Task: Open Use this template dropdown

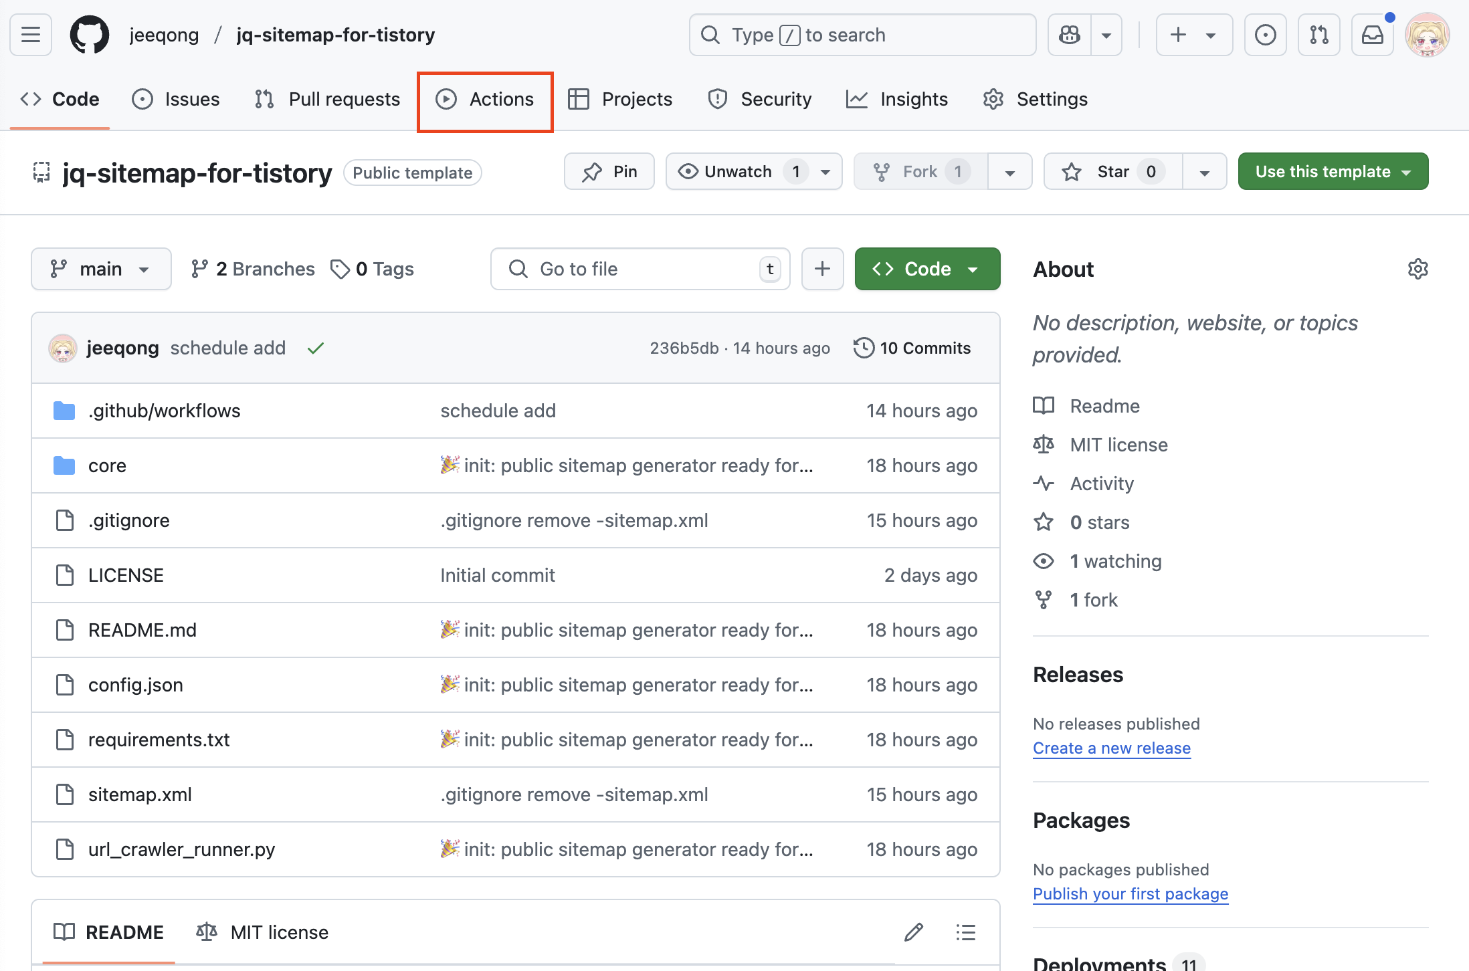Action: pos(1333,172)
